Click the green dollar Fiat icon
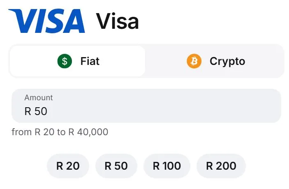Screen dimensions: 289x189 tap(65, 61)
